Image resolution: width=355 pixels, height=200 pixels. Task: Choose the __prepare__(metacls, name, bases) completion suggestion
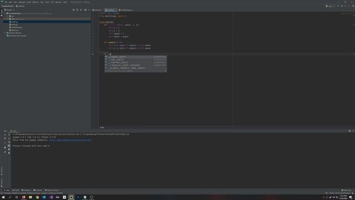click(x=135, y=68)
